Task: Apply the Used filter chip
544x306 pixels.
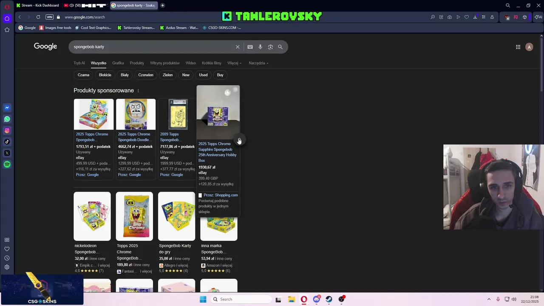Action: [x=203, y=75]
